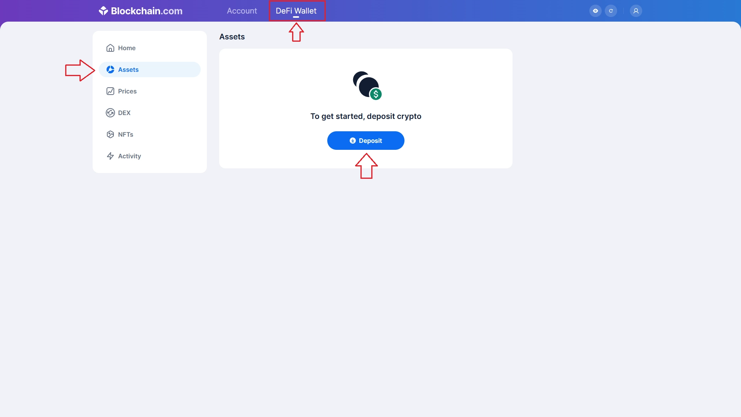Click the 'To get started, deposit crypto' text
741x417 pixels.
coord(366,116)
